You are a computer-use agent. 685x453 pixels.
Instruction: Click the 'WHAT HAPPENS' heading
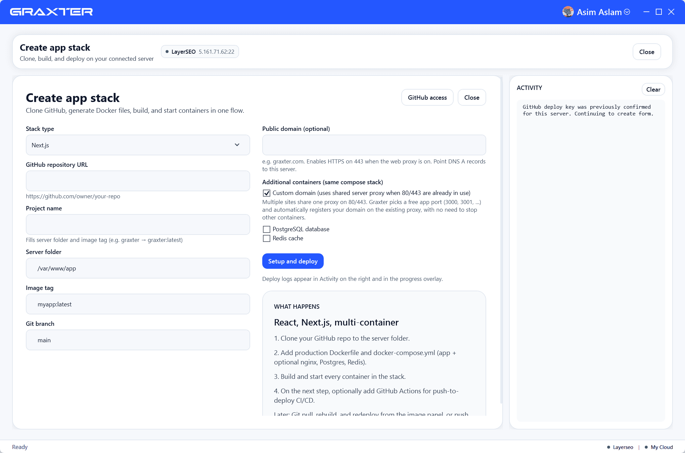(297, 306)
